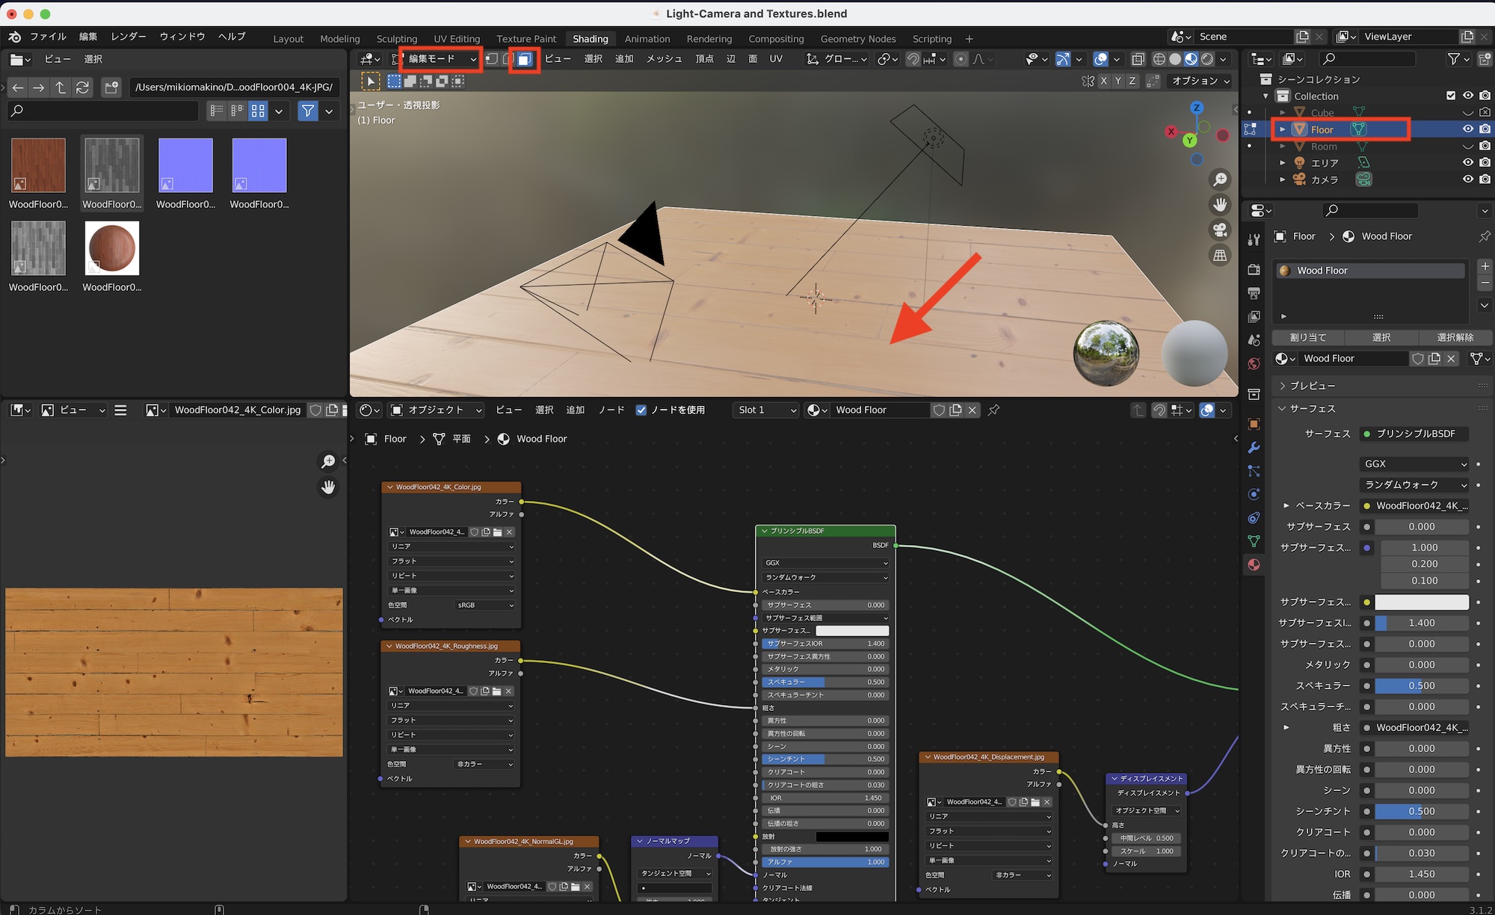The height and width of the screenshot is (915, 1495).
Task: Open the レンダー menu
Action: tap(128, 37)
